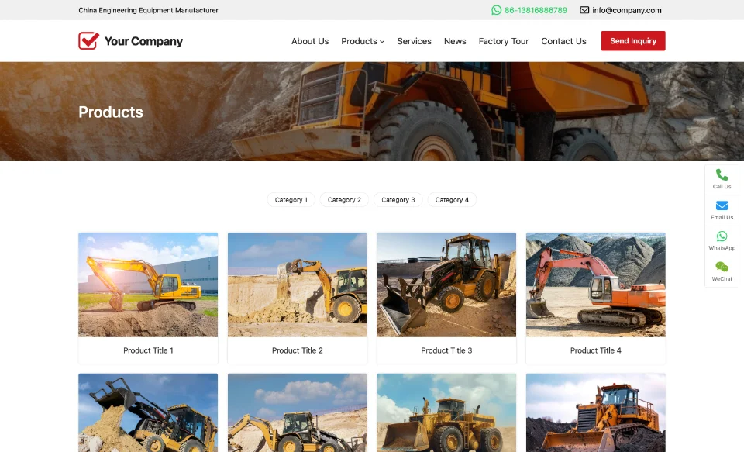Open the News menu item
The height and width of the screenshot is (452, 744).
(x=455, y=41)
